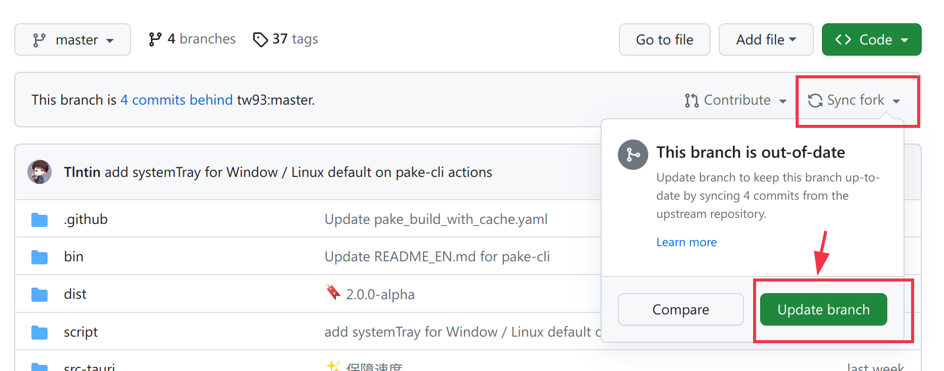Click the Learn more link

[686, 242]
